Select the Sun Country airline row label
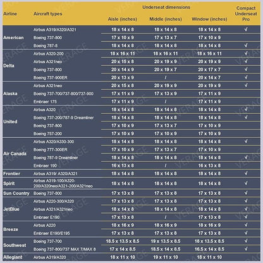 pos(16,193)
